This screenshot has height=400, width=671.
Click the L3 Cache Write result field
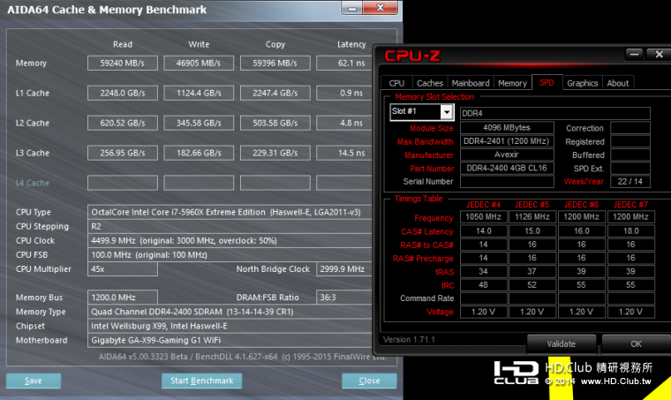point(199,153)
